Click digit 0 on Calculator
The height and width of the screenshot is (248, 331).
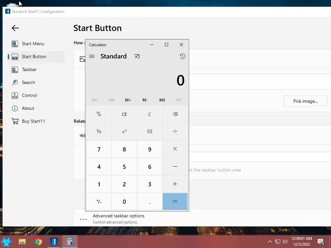[x=124, y=201]
